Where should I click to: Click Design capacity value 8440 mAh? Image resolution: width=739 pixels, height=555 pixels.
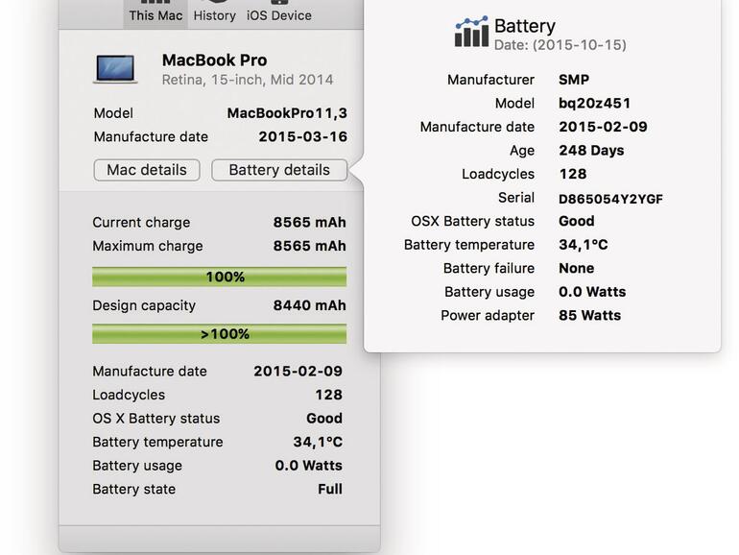pyautogui.click(x=310, y=305)
